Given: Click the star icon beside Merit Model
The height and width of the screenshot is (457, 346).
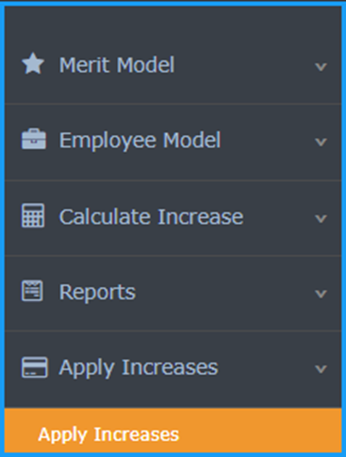Looking at the screenshot, I should (x=33, y=64).
